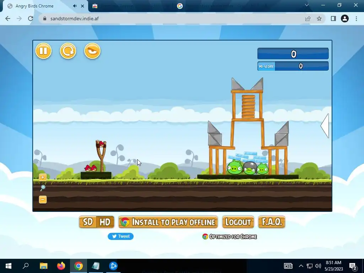
Task: Bookmark this page with the star icon
Action: (x=319, y=18)
